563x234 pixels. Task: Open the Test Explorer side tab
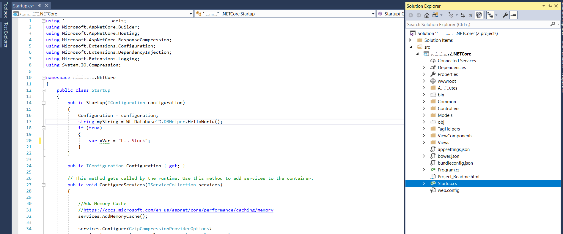pos(6,35)
